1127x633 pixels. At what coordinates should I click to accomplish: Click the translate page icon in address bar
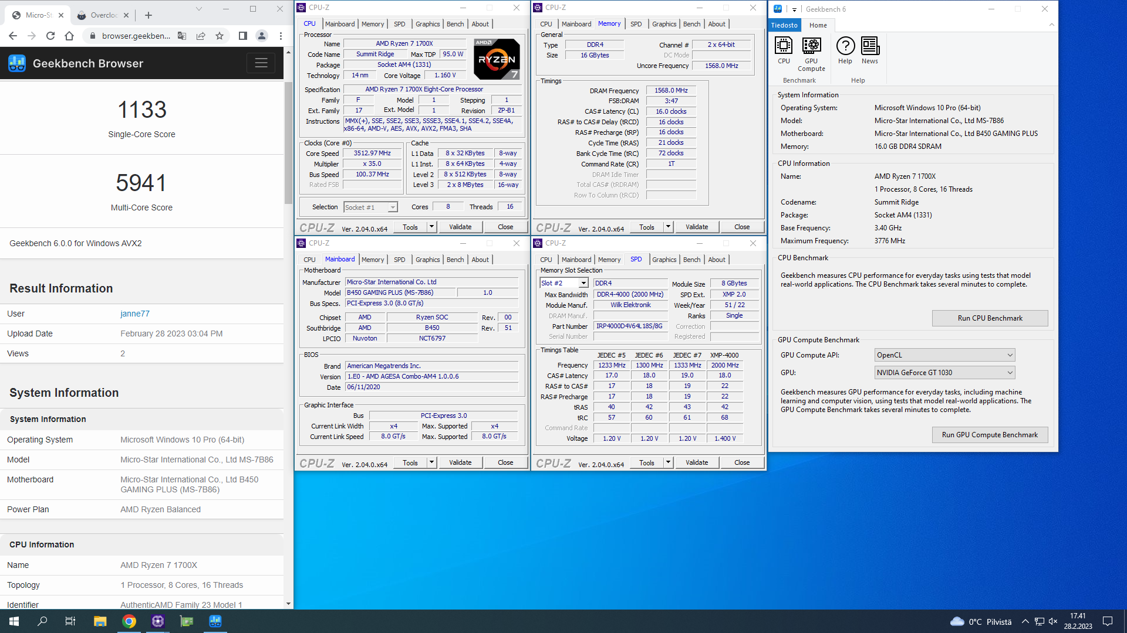coord(182,36)
